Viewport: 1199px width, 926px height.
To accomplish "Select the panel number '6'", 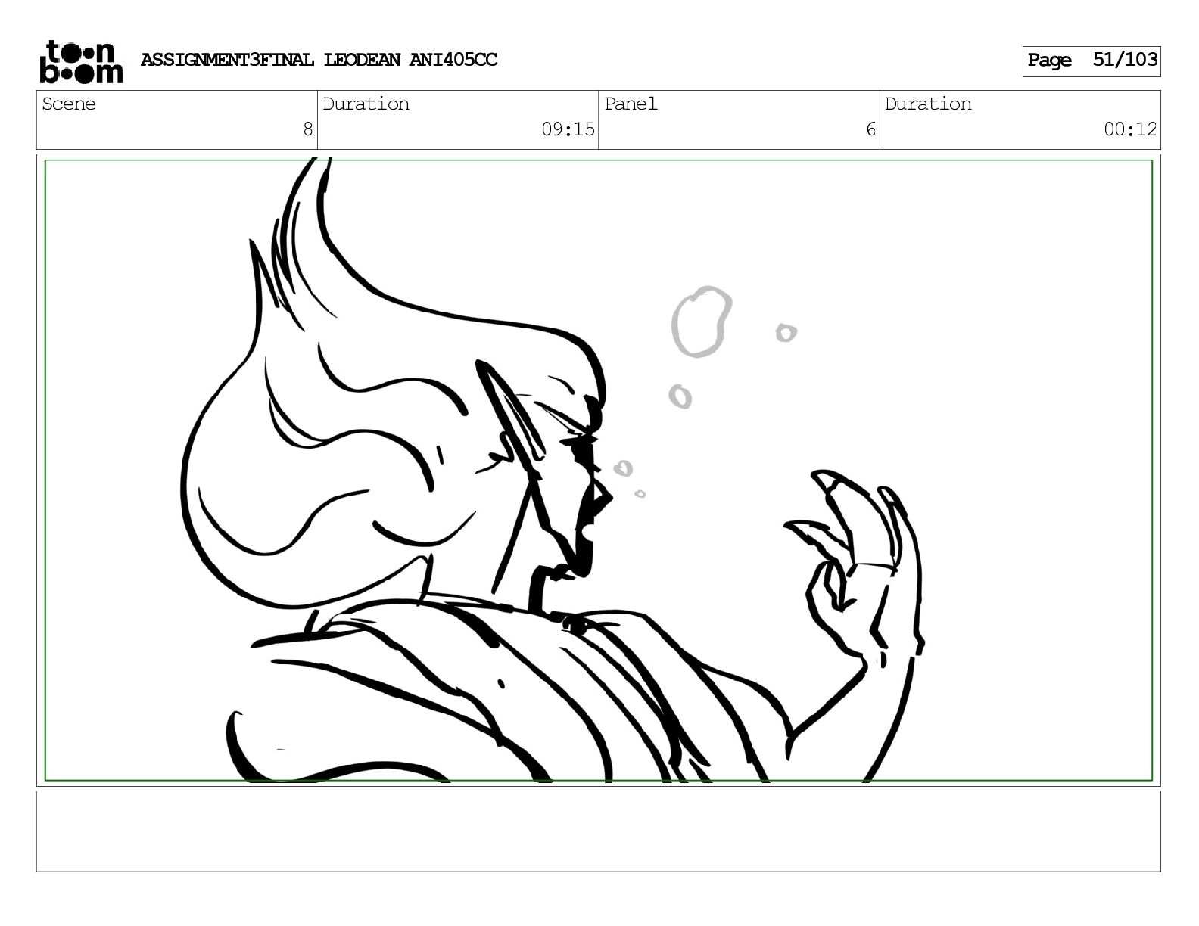I will click(870, 129).
